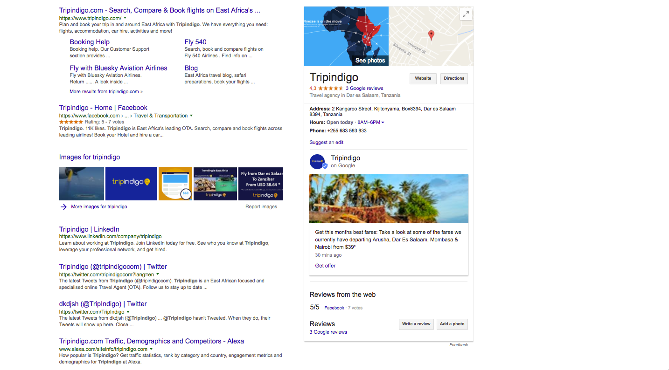Click the phone number +255 683 593 933
The image size is (669, 370).
click(347, 131)
